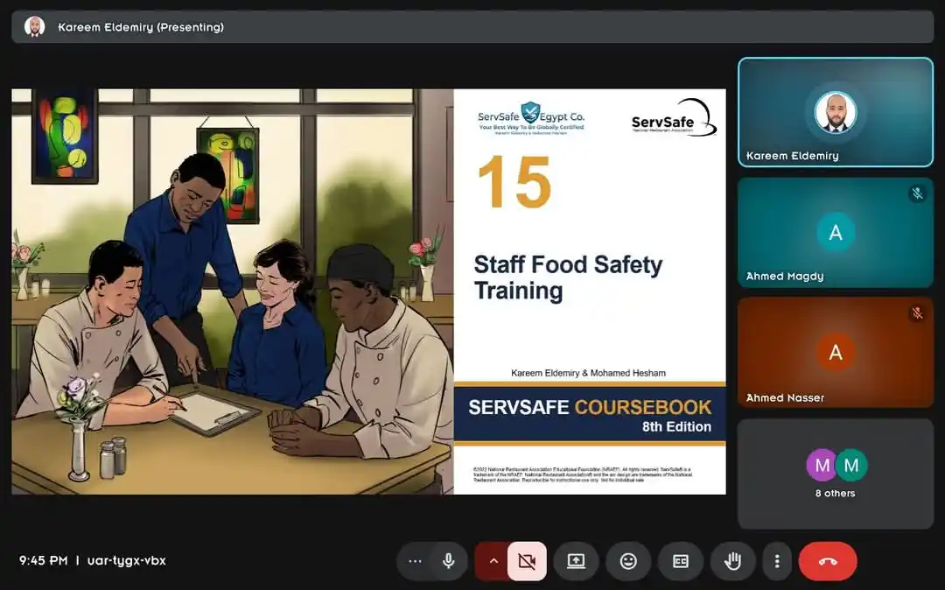Click the ServSafe Egypt Co. logo on slide
This screenshot has width=945, height=590.
pos(531,118)
